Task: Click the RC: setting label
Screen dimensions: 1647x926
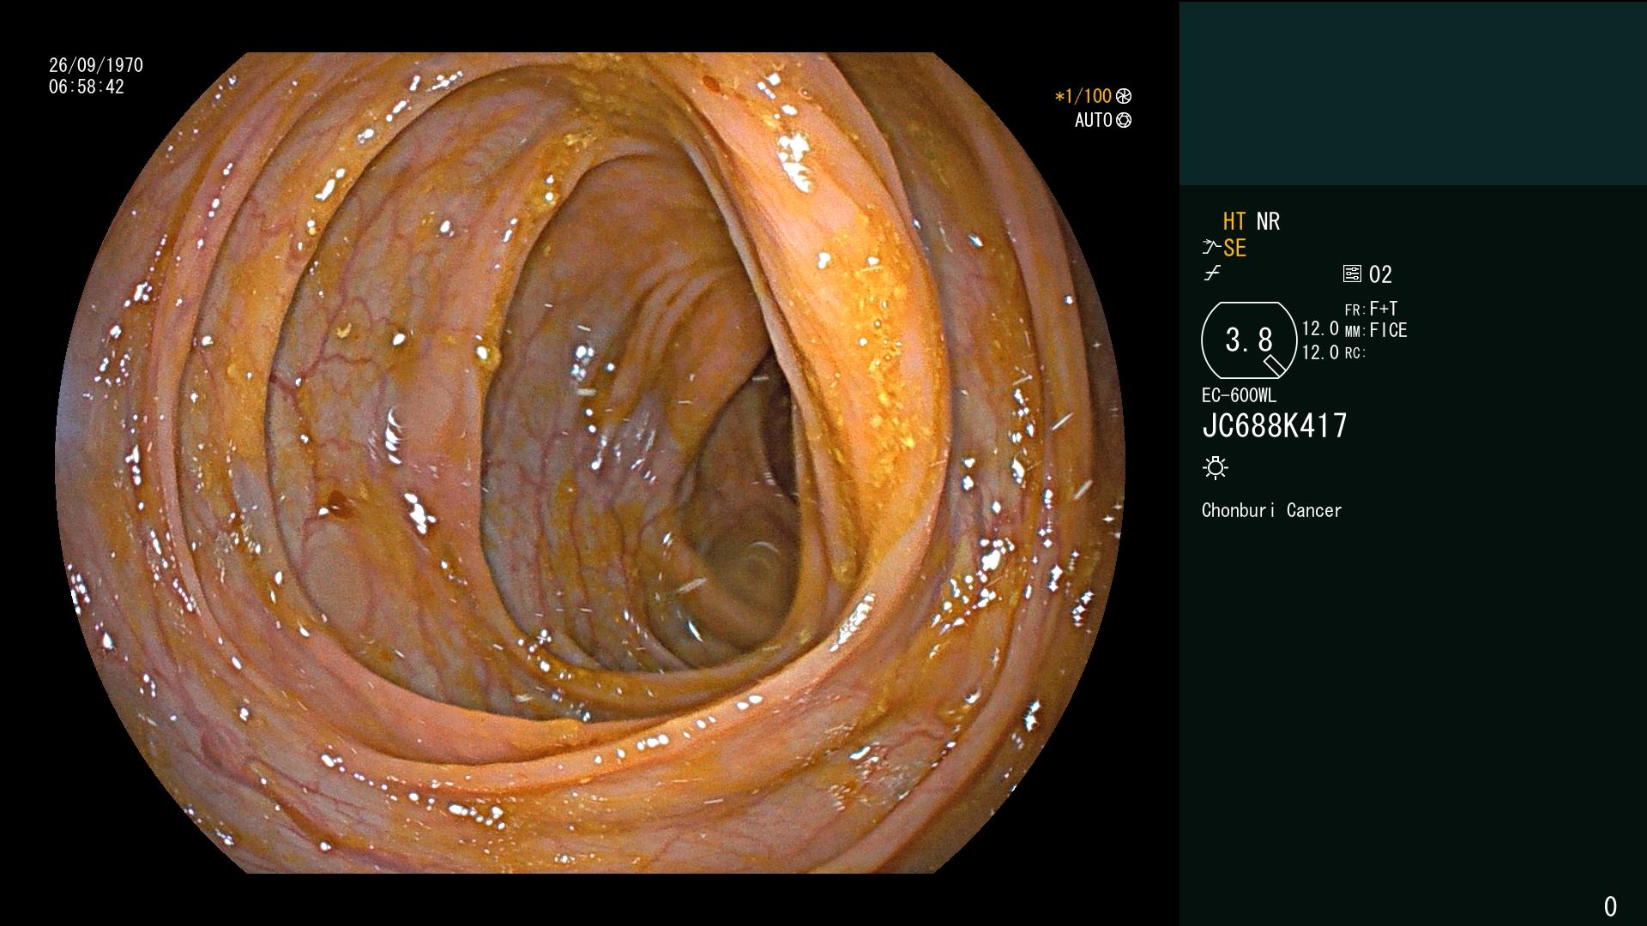Action: 1354,353
